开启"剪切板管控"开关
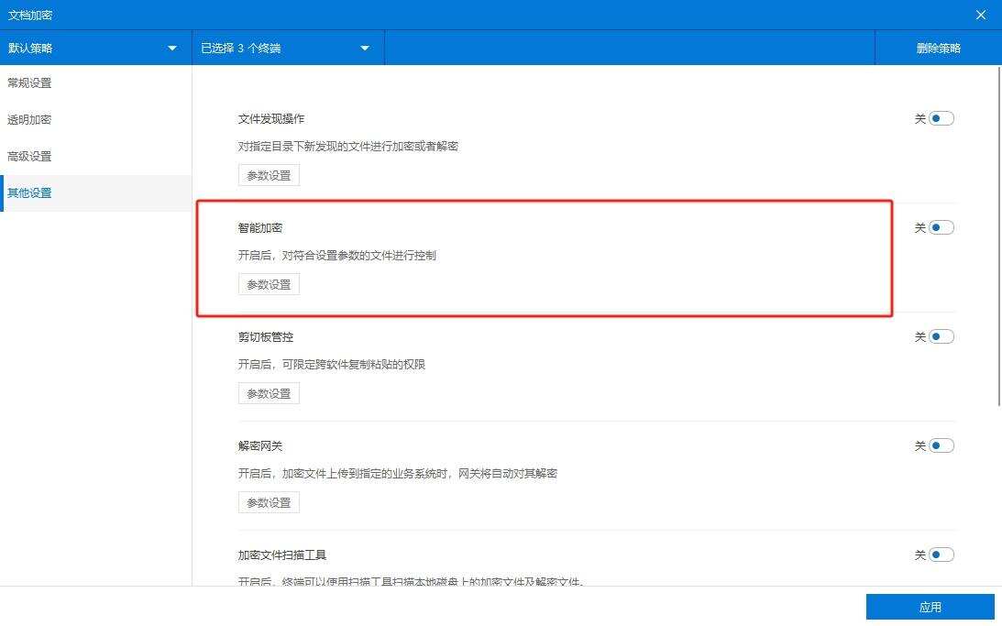This screenshot has width=1002, height=626. tap(940, 335)
